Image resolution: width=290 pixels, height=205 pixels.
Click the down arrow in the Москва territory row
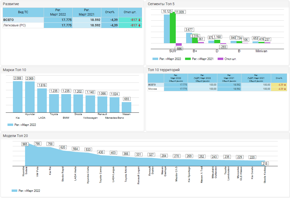point(285,89)
